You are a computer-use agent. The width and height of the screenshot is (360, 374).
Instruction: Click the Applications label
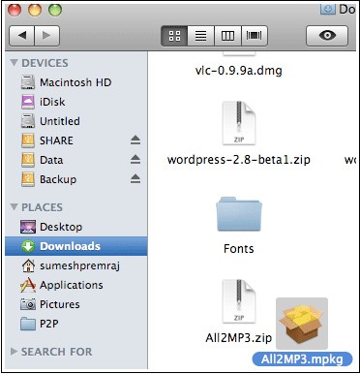pos(72,285)
